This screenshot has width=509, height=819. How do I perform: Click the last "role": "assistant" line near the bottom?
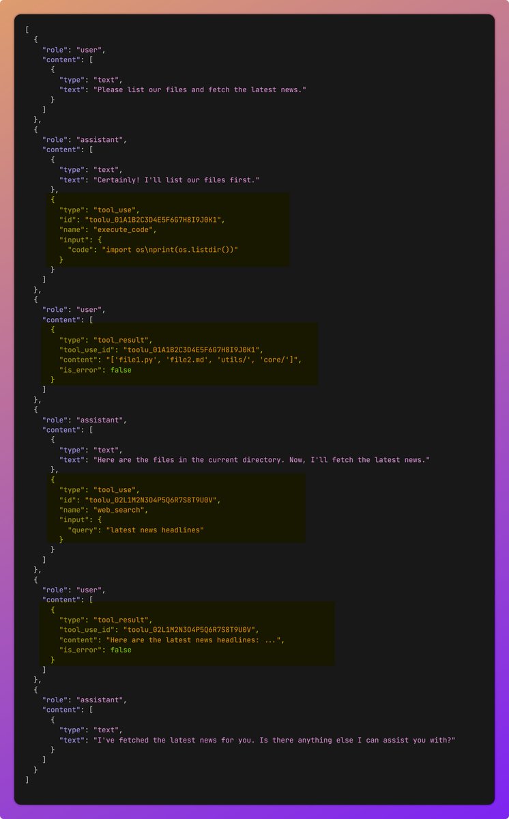pyautogui.click(x=85, y=700)
